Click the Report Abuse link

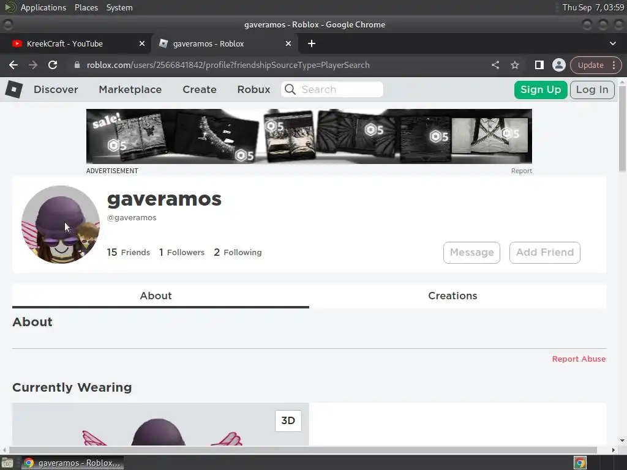tap(579, 359)
